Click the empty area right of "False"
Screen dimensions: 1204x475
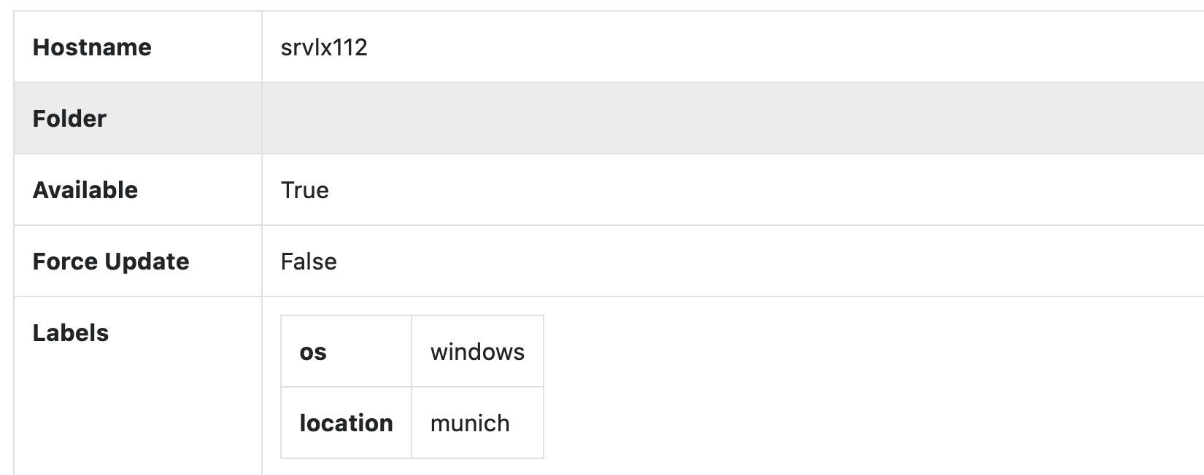point(730,262)
